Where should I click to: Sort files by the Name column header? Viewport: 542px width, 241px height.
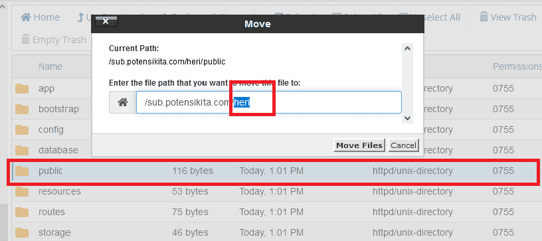click(50, 66)
